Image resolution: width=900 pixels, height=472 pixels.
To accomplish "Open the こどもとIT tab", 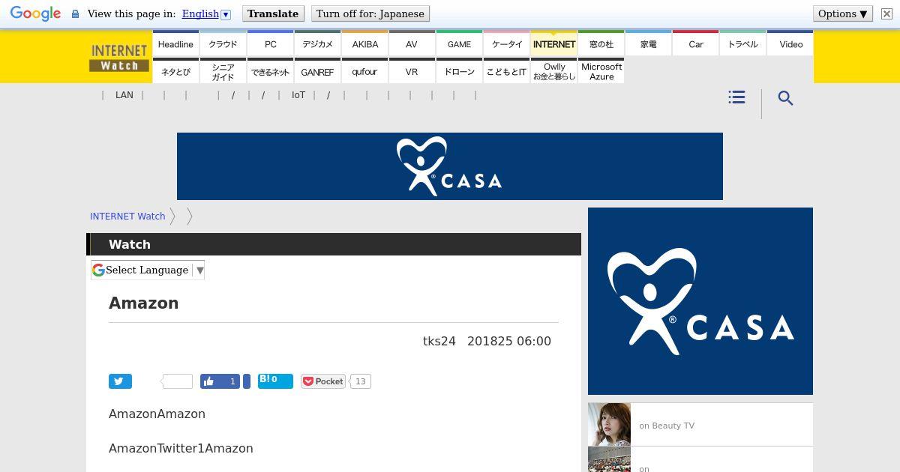I will [506, 71].
